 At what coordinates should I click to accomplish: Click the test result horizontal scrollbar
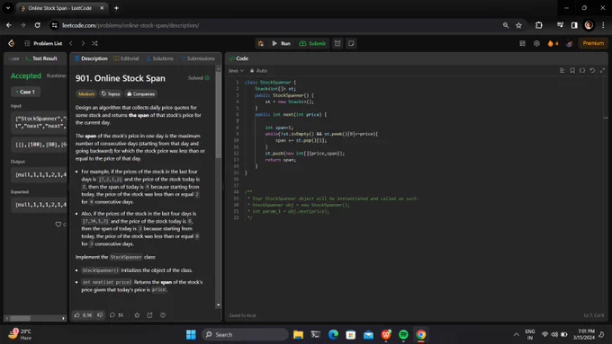coord(20,318)
